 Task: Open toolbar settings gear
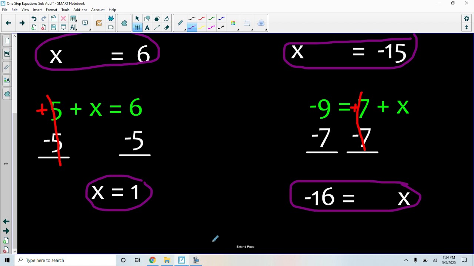(467, 18)
